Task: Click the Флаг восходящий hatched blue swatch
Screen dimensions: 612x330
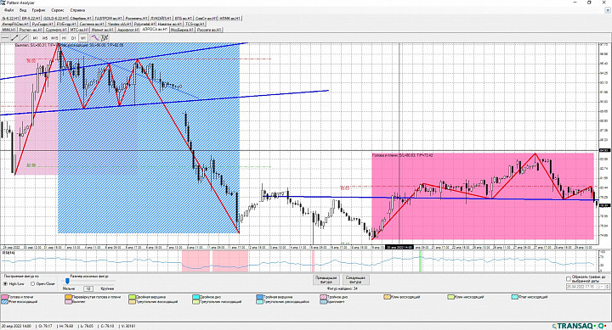Action: pos(4,302)
